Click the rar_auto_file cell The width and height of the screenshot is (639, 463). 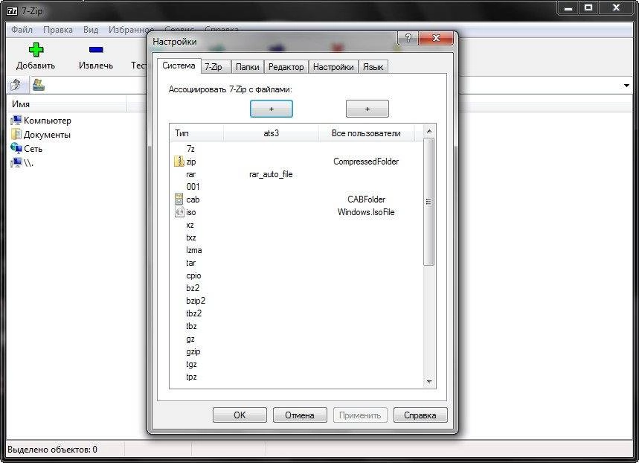coord(271,174)
